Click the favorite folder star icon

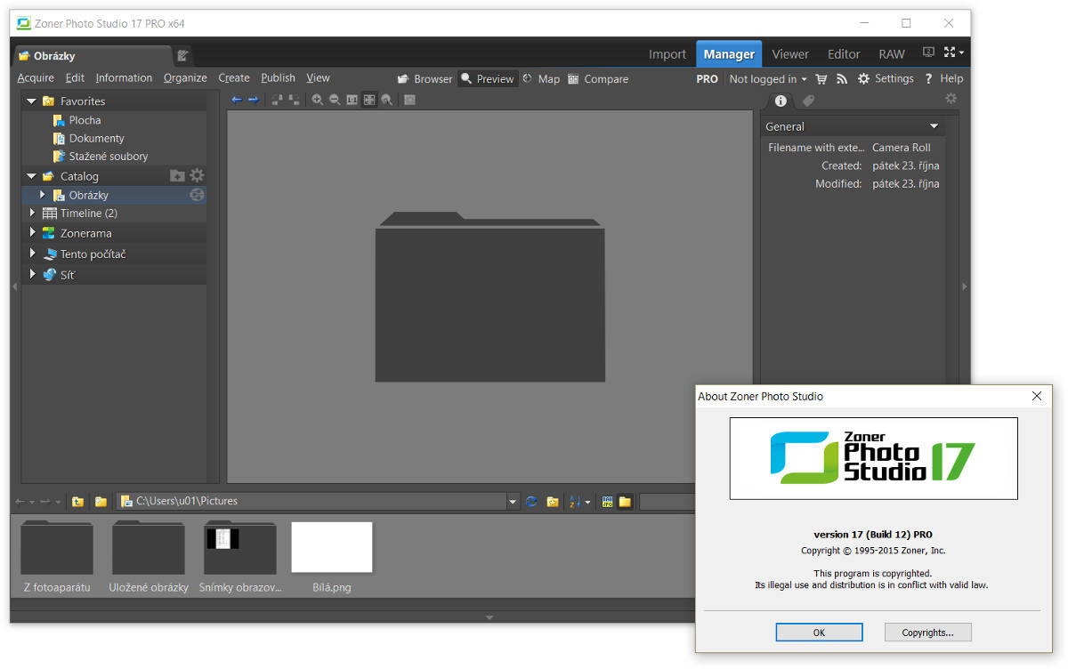click(553, 502)
